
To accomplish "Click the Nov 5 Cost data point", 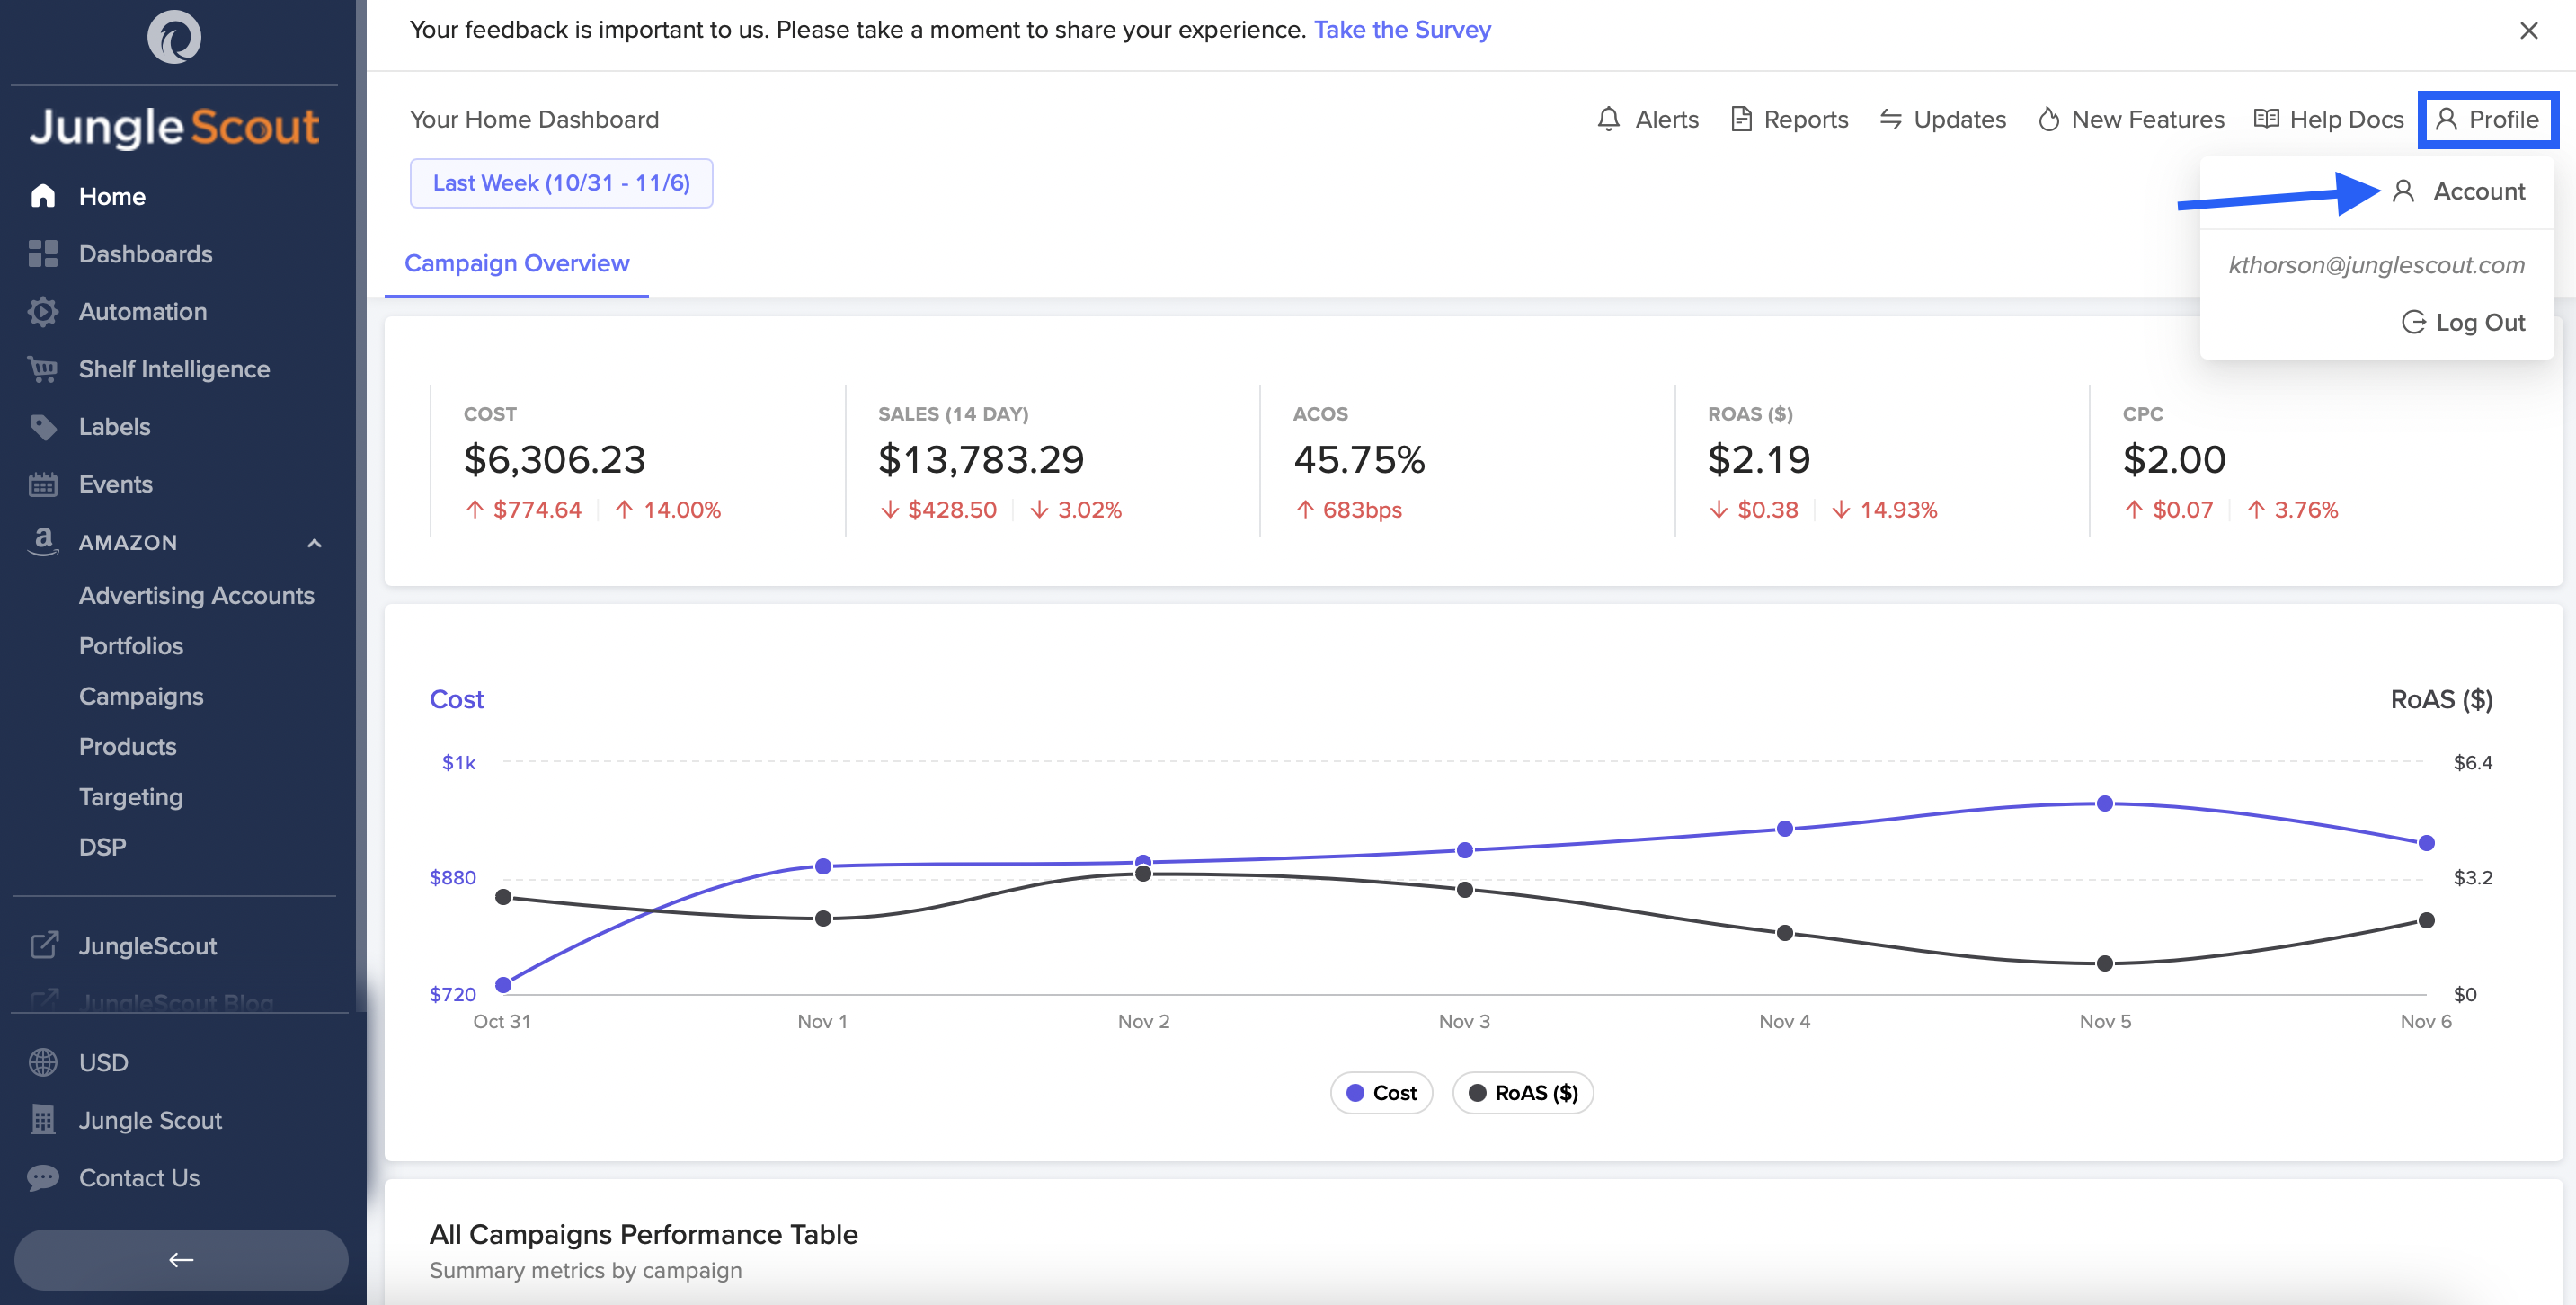I will 2104,803.
